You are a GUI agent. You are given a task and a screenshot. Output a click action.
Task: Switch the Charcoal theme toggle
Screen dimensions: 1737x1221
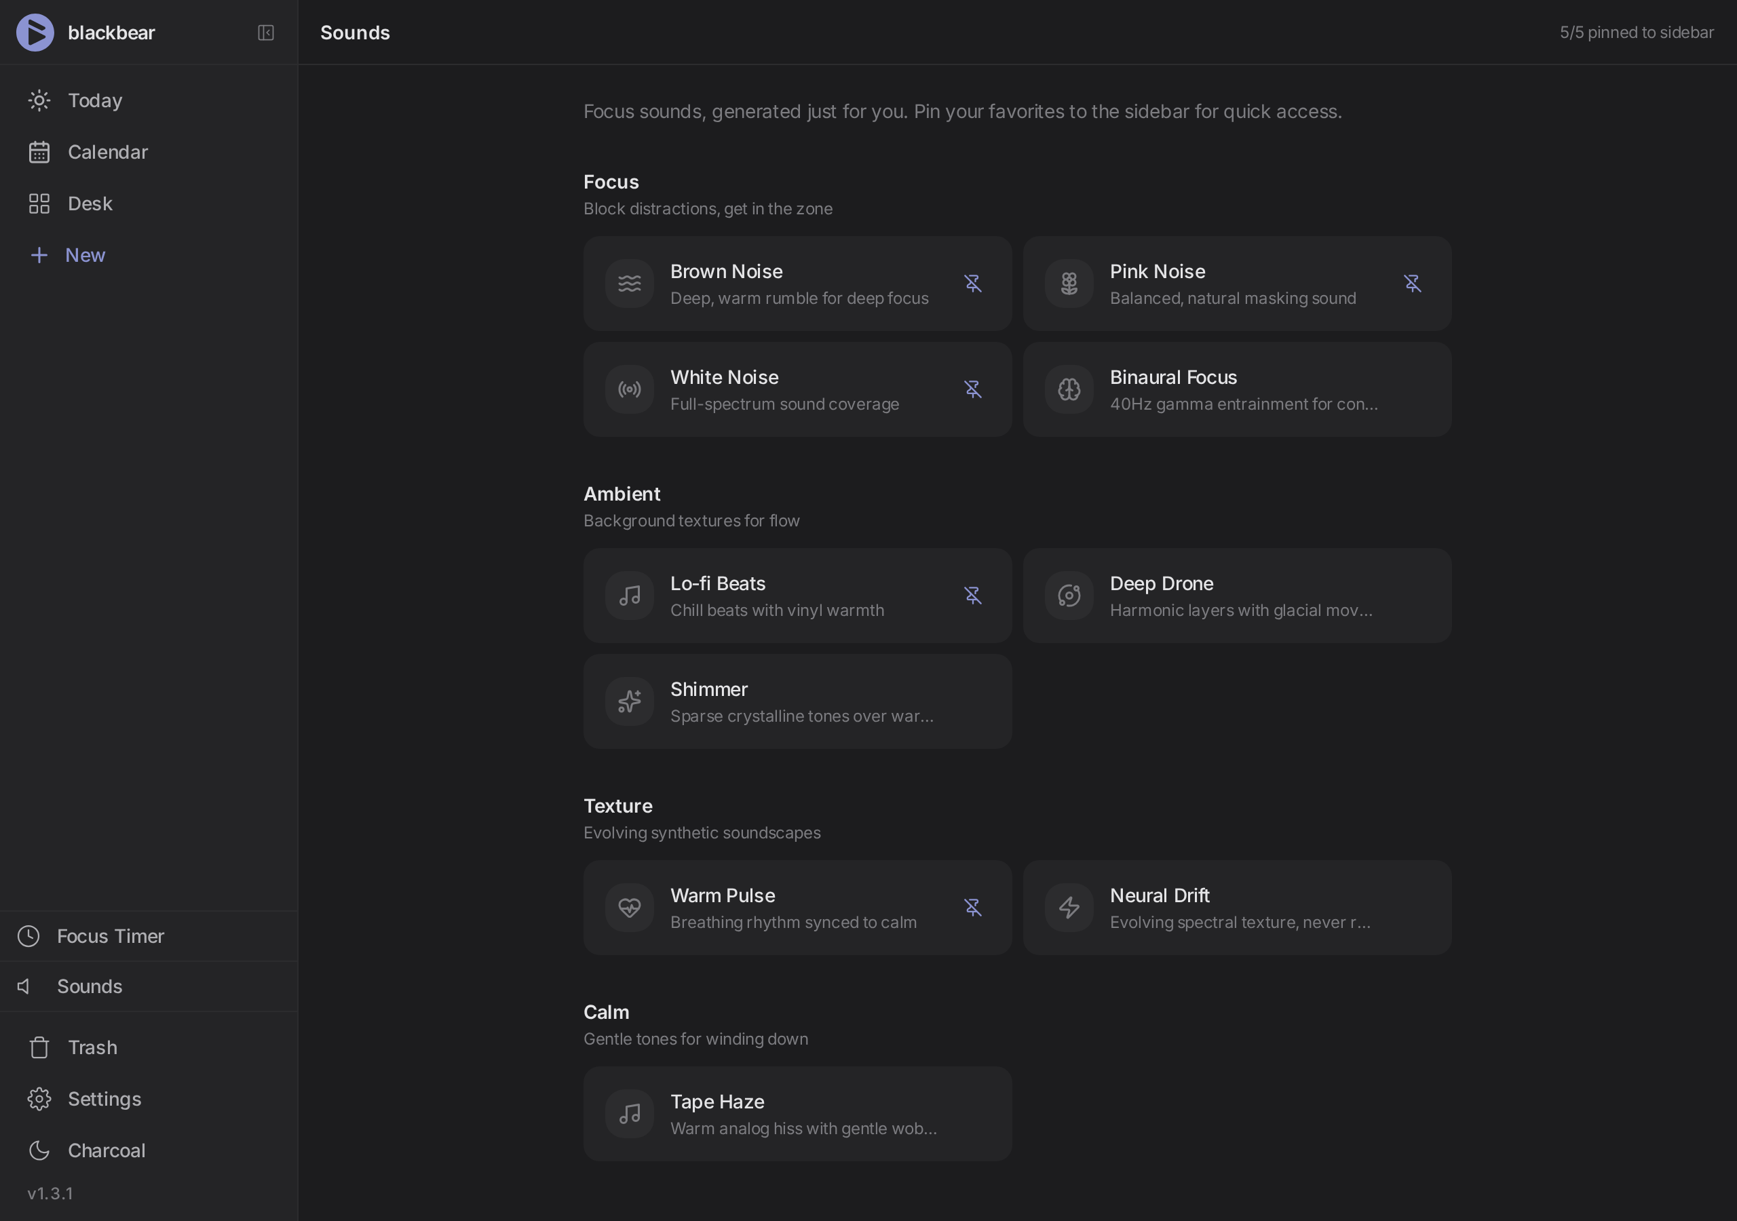tap(106, 1150)
